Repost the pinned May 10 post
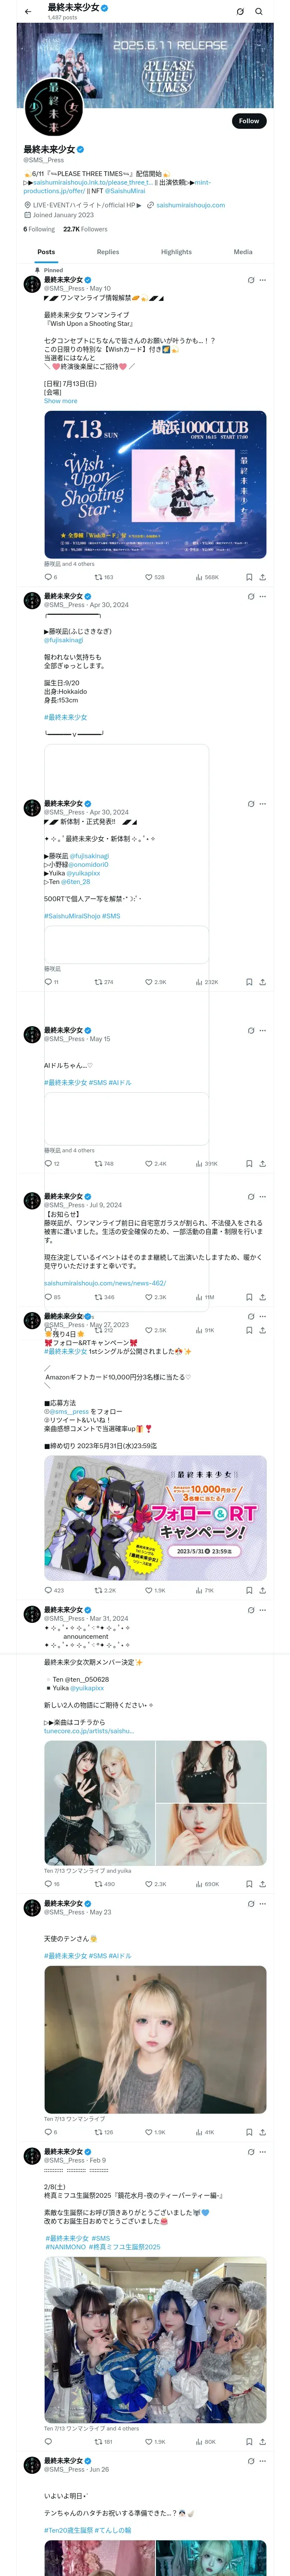This screenshot has width=290, height=2576. (x=103, y=577)
